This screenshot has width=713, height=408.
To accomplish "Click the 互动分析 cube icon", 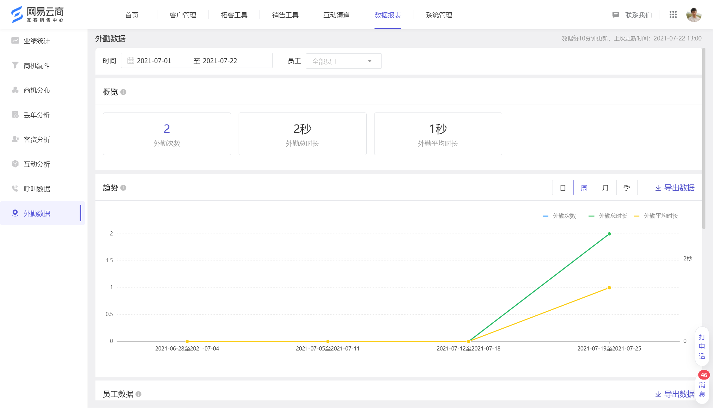I will pos(15,164).
